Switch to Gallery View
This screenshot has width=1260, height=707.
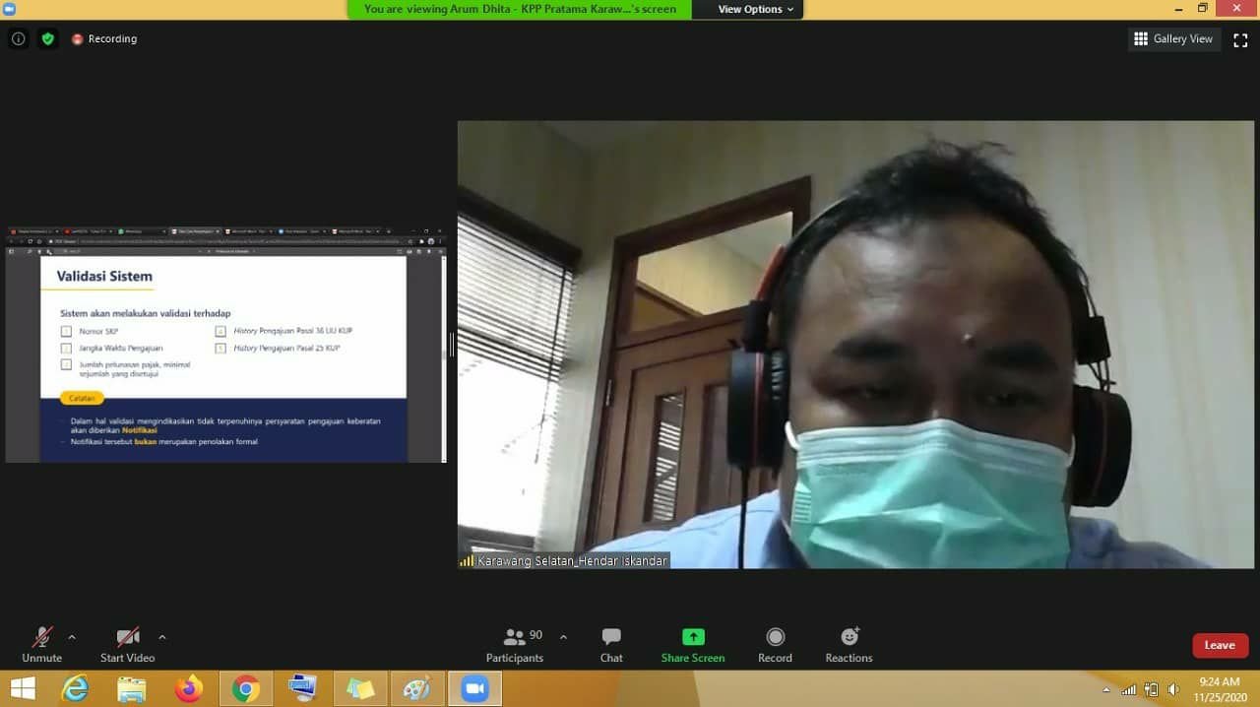point(1173,39)
